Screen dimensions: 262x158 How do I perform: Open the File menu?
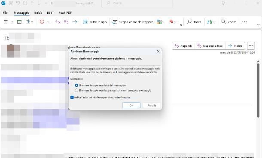5,12
